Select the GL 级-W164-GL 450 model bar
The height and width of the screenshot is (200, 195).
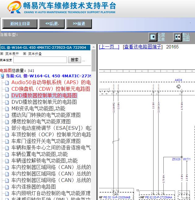click(45, 48)
